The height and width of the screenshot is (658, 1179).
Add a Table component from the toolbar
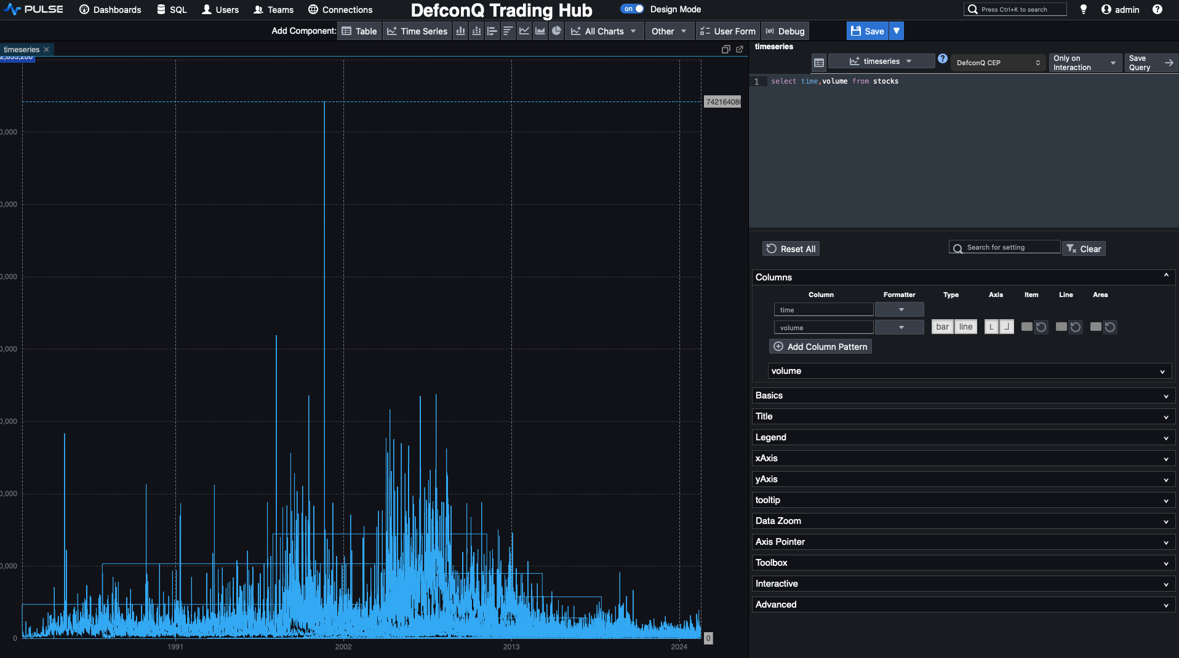pos(359,31)
